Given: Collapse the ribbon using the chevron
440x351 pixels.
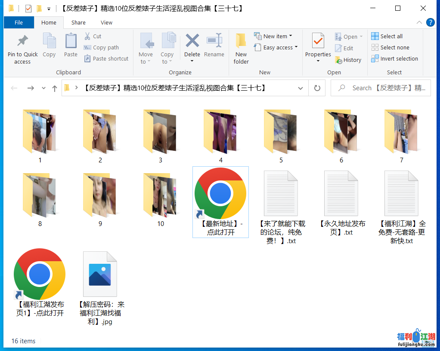Looking at the screenshot, I should pyautogui.click(x=419, y=22).
